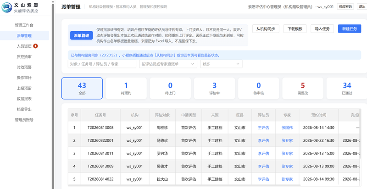This screenshot has height=189, width=367.
Task: Select the 评估中 3 stat card
Action: (x=214, y=89)
